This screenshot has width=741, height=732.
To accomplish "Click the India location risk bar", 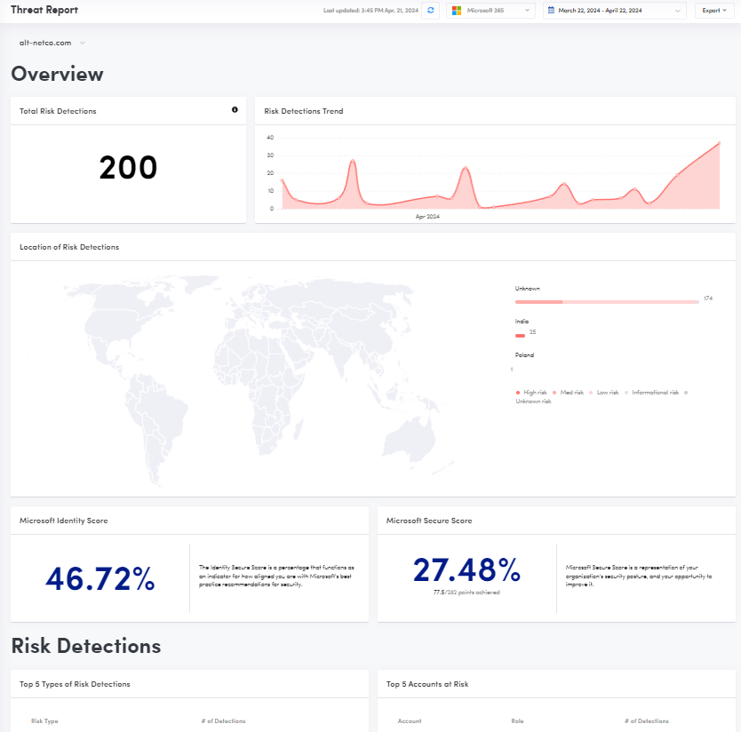I will coord(521,335).
